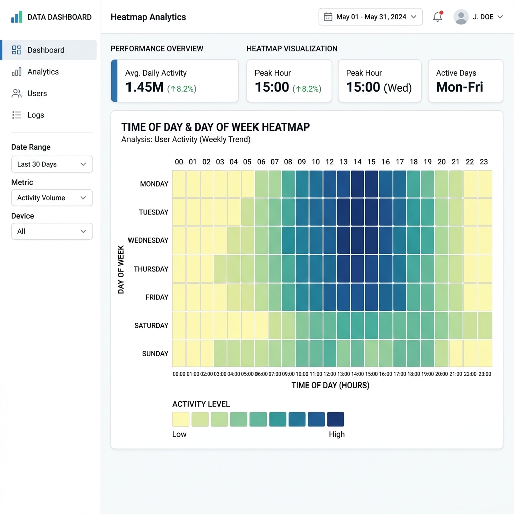The height and width of the screenshot is (514, 514).
Task: Select the Active Days Mon-Fri card
Action: [x=465, y=81]
